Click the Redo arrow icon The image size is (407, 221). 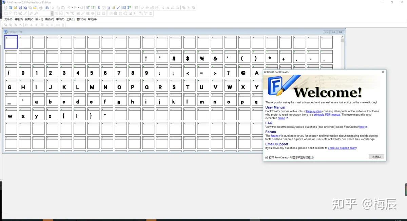(x=75, y=7)
